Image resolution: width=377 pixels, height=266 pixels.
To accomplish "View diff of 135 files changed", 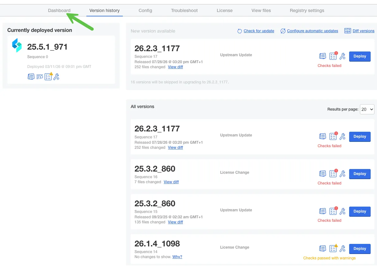I will click(x=175, y=222).
